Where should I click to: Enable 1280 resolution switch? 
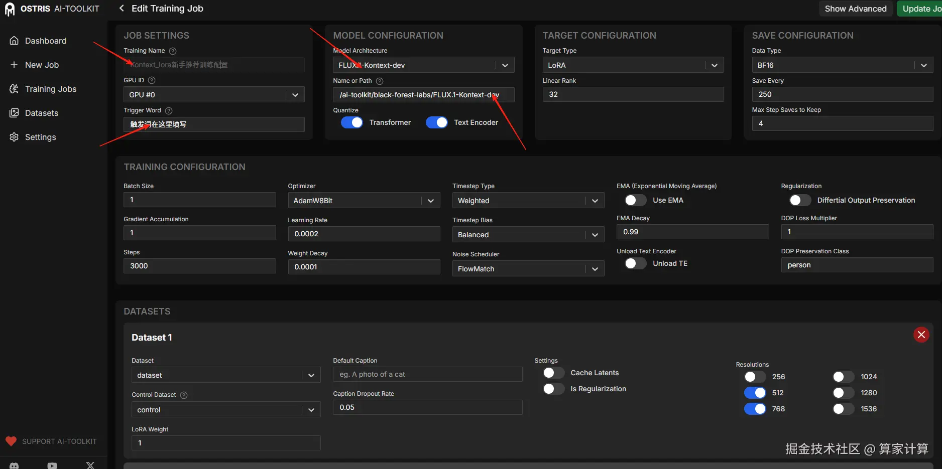[x=843, y=393]
